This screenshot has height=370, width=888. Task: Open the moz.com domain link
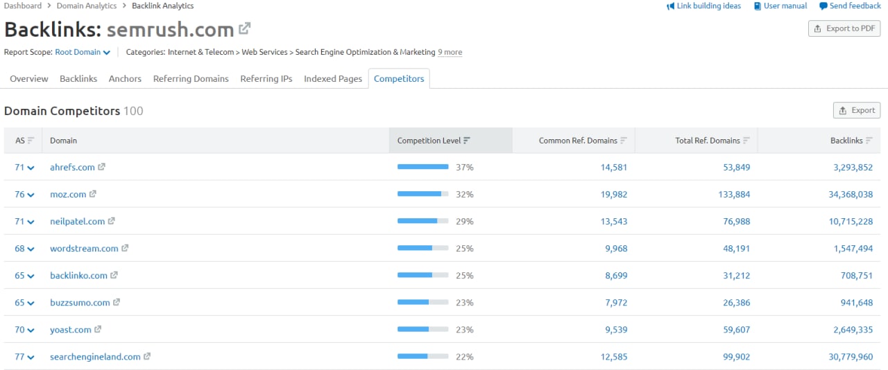pyautogui.click(x=68, y=194)
